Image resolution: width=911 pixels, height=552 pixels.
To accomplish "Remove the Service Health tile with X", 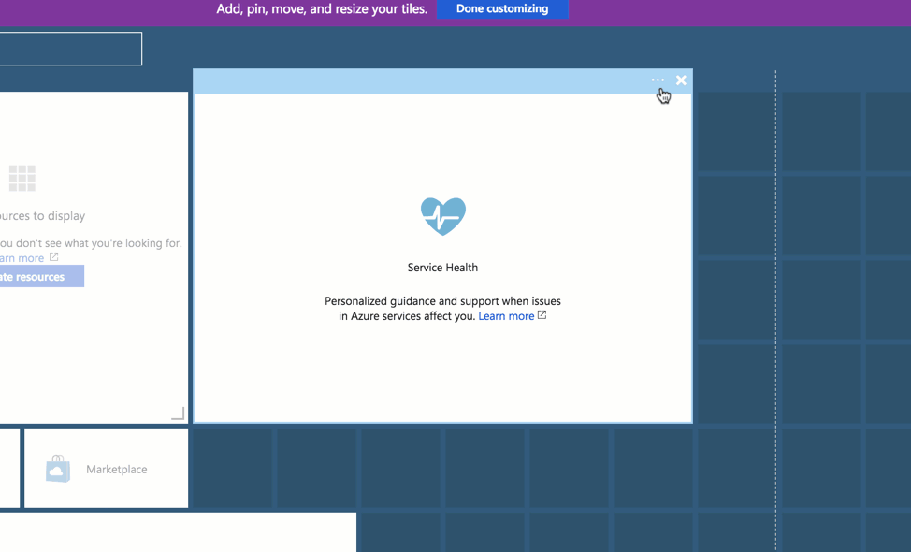I will [681, 80].
